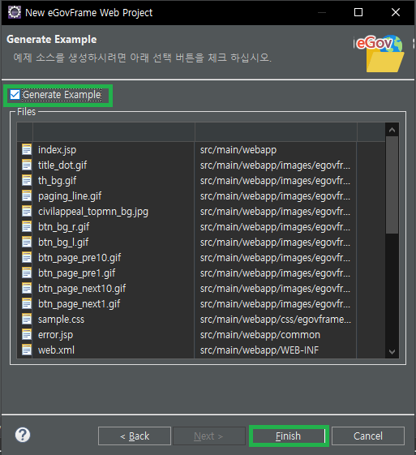This screenshot has width=416, height=455.
Task: Click the src/main/webapp/WEB-INF path cell
Action: pos(259,350)
